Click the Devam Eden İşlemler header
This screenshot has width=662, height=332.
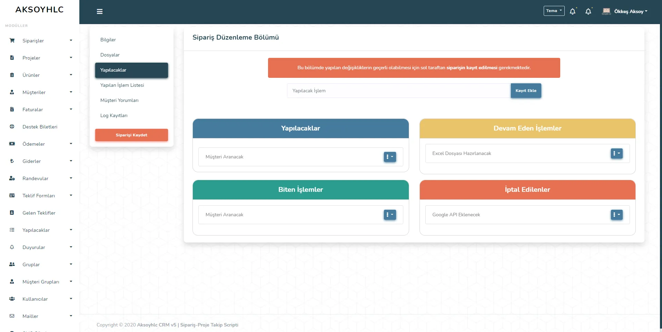tap(527, 128)
